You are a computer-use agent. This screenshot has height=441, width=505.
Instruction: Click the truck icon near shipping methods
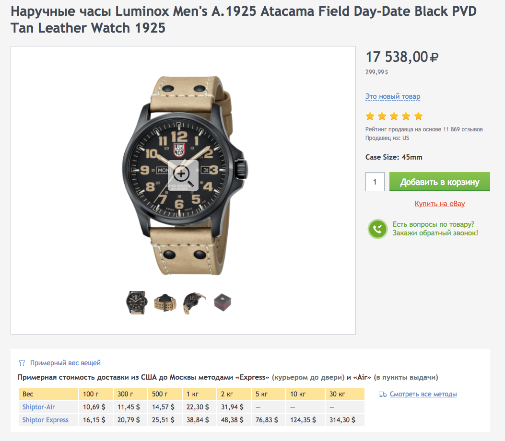[x=382, y=395]
